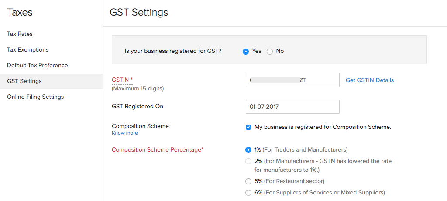447x201 pixels.
Task: Click the Taxes sidebar heading
Action: coord(20,13)
